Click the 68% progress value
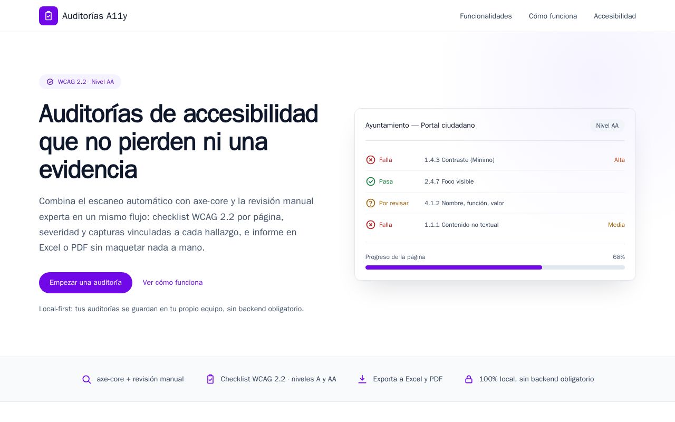 pyautogui.click(x=619, y=257)
